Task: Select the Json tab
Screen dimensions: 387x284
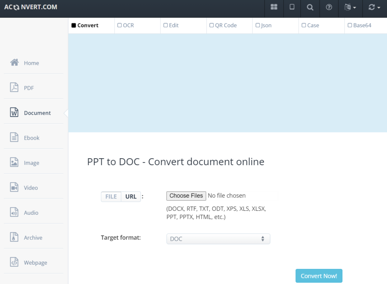Action: (x=257, y=25)
